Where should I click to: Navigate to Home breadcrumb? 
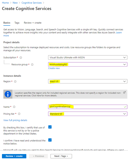(x=5, y=3)
